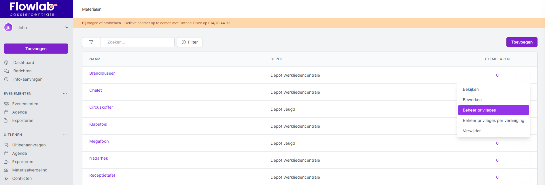This screenshot has height=185, width=545.
Task: Click the Dashboard icon in sidebar
Action: pos(6,63)
